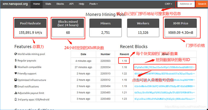Go to the Stats page in the navbar
This screenshot has width=208, height=110.
coord(48,4)
